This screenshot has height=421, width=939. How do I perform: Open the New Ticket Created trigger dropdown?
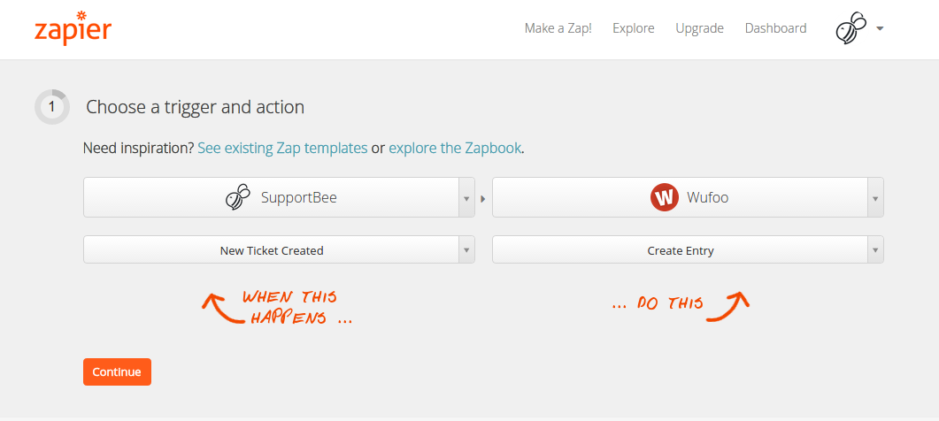pyautogui.click(x=279, y=249)
